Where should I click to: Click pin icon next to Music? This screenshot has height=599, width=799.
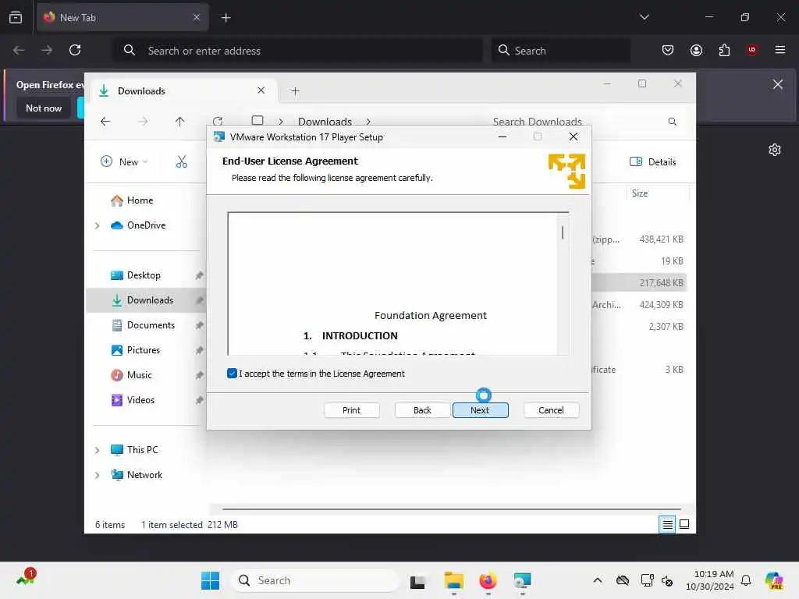pyautogui.click(x=199, y=375)
